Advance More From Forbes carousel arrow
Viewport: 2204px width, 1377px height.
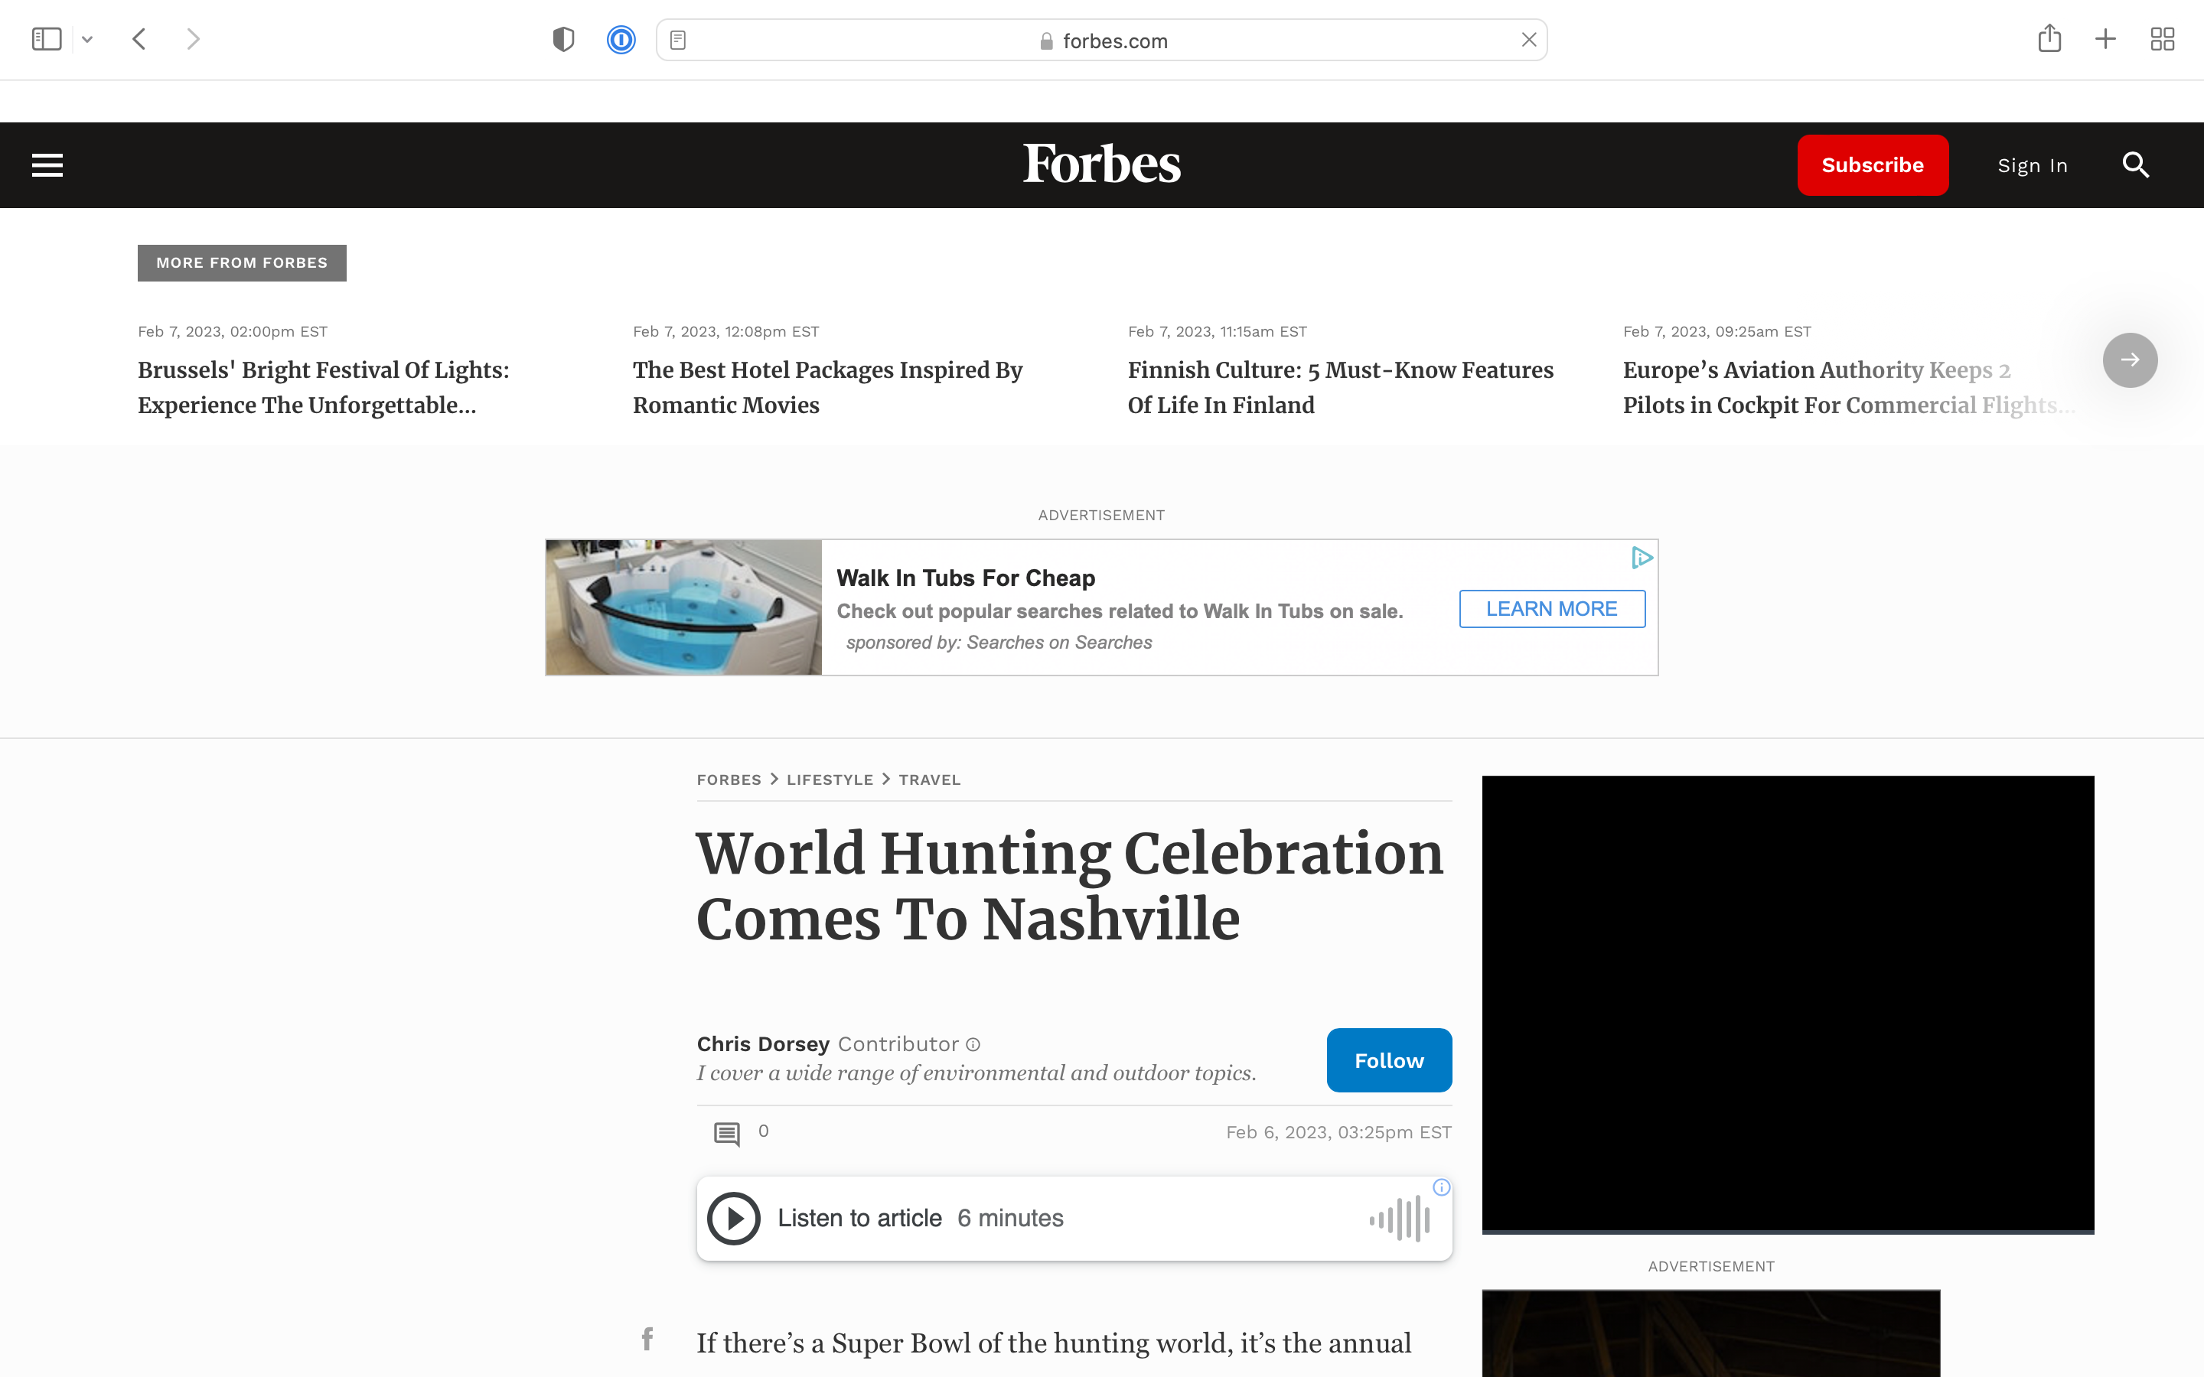[2129, 360]
